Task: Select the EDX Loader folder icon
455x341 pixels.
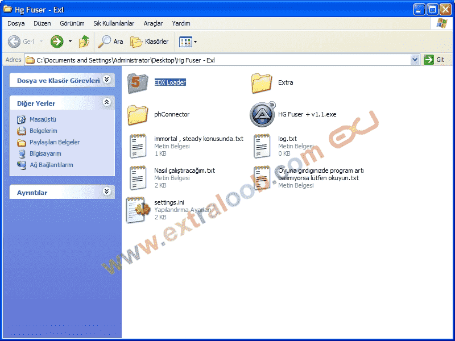Action: [x=138, y=84]
